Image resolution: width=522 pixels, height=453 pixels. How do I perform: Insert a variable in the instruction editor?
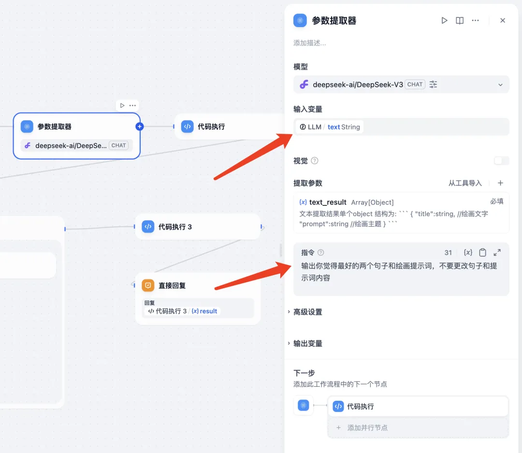pos(468,252)
